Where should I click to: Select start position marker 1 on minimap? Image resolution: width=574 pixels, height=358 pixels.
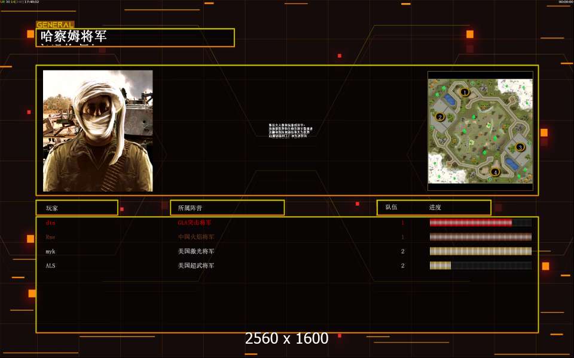click(465, 92)
